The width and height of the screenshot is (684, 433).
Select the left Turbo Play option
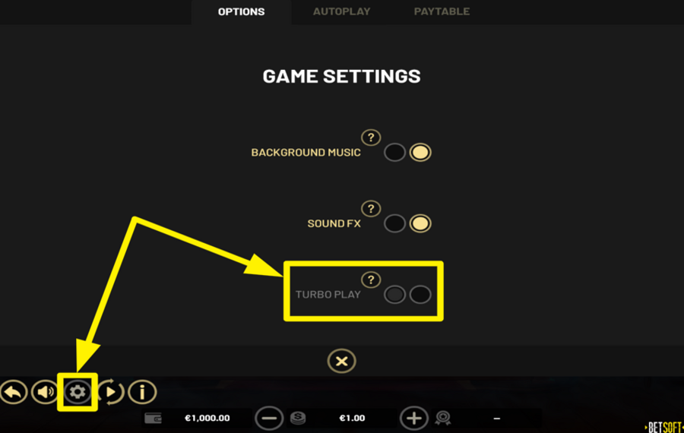point(394,295)
